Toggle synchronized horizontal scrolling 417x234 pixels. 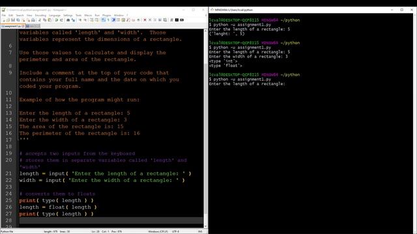tap(96, 20)
